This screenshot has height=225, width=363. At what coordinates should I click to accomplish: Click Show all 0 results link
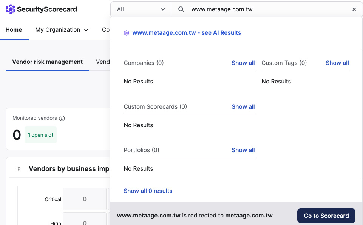[148, 191]
